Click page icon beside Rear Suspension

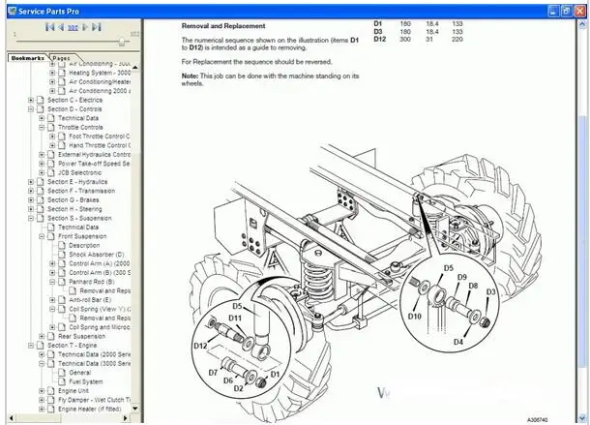pyautogui.click(x=51, y=336)
